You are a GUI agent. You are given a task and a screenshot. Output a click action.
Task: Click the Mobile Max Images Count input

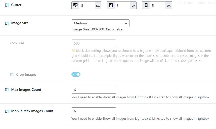[94, 111]
